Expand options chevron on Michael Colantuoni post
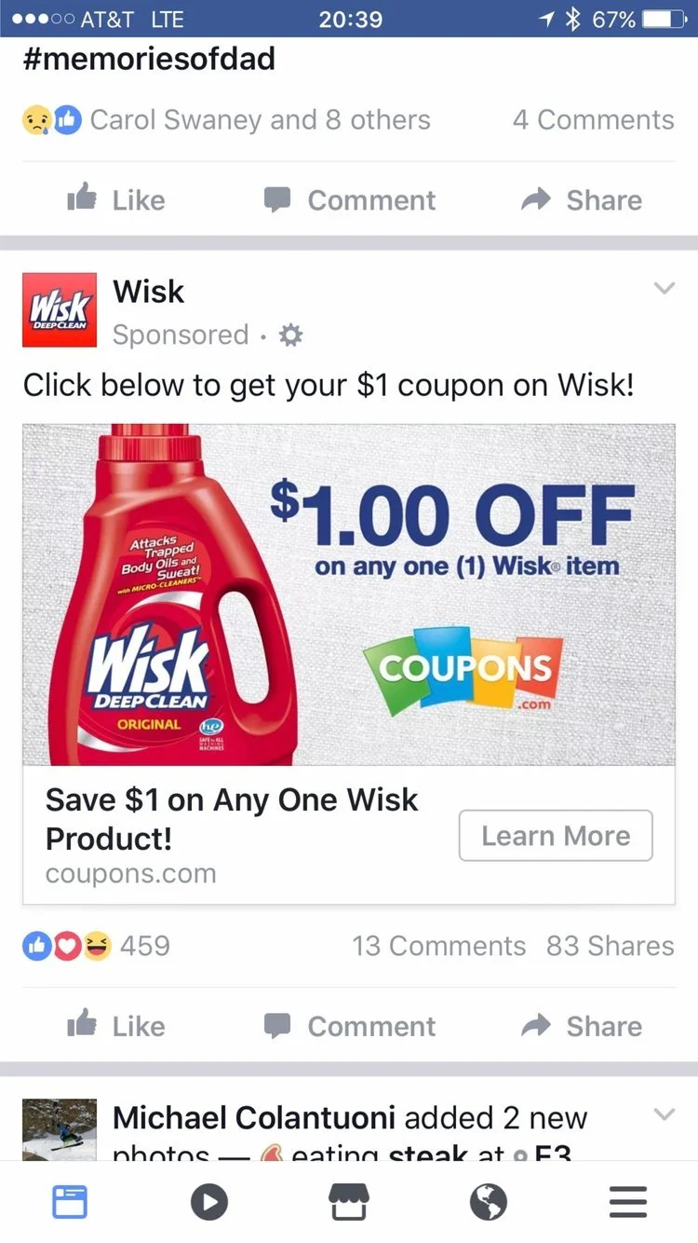The height and width of the screenshot is (1243, 698). (664, 1114)
